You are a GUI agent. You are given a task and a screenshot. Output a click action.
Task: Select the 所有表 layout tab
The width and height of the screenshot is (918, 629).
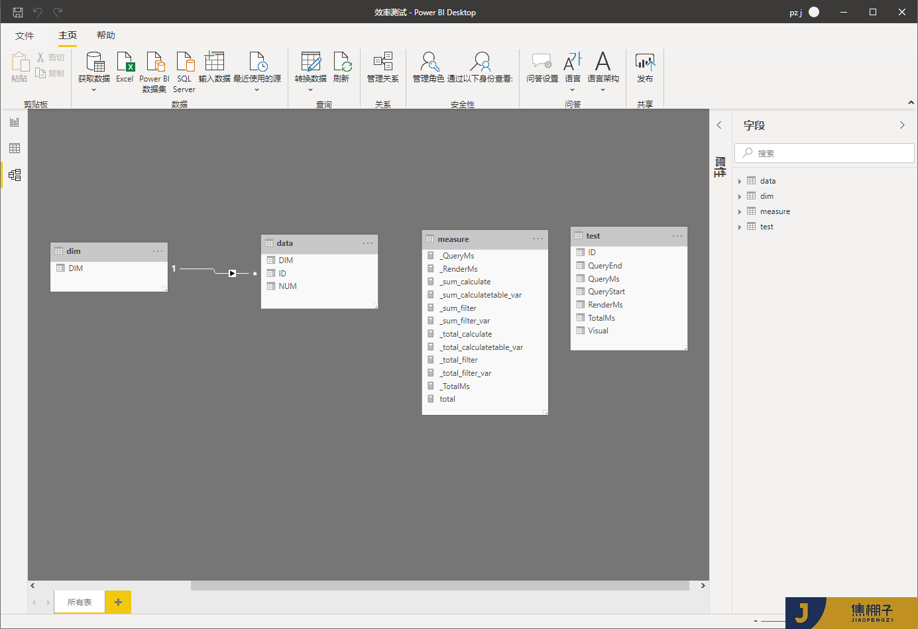(x=80, y=602)
